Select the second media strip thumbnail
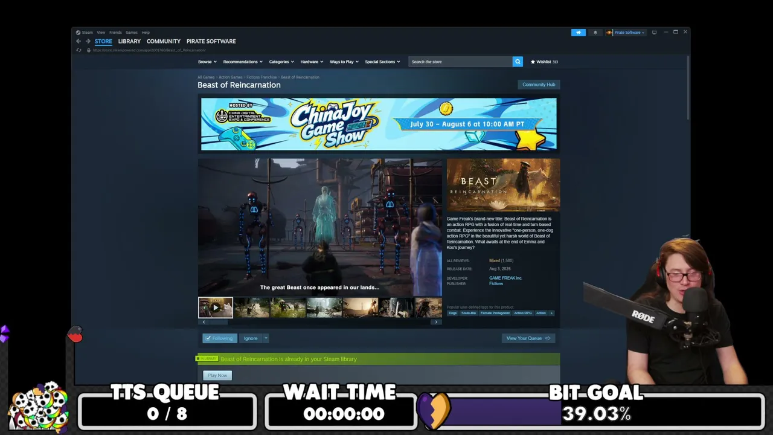The width and height of the screenshot is (773, 435). (x=252, y=308)
